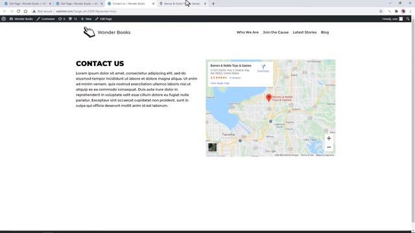The width and height of the screenshot is (415, 233).
Task: Open the WordPress logo menu in admin bar
Action: click(3, 19)
